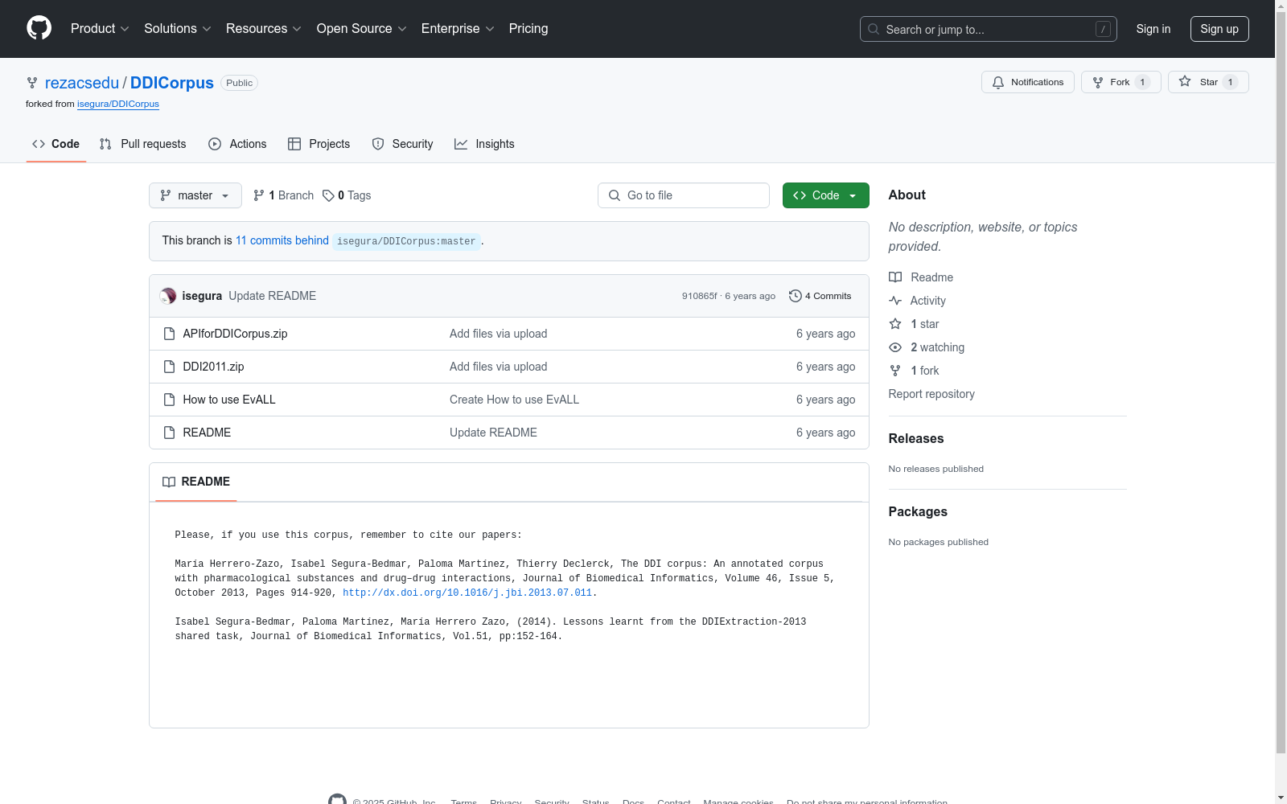Expand the Enterprise menu

click(x=458, y=28)
